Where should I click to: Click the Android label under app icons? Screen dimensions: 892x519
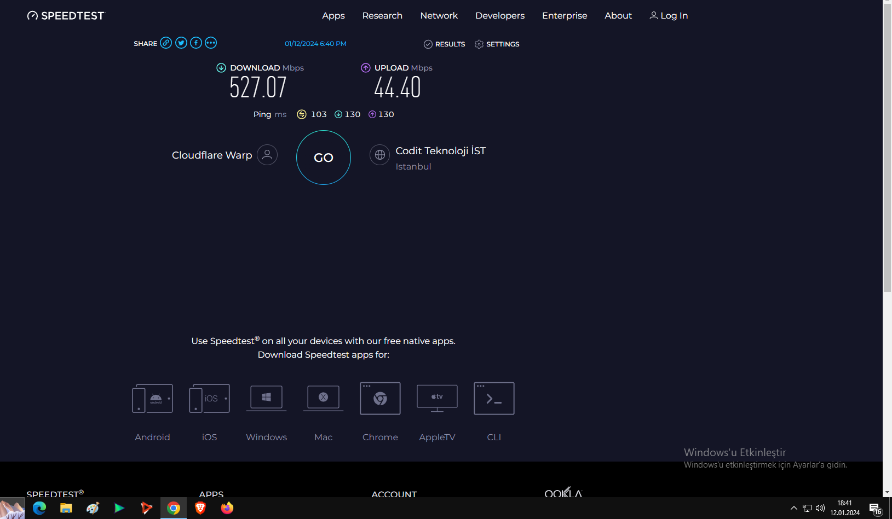click(152, 438)
